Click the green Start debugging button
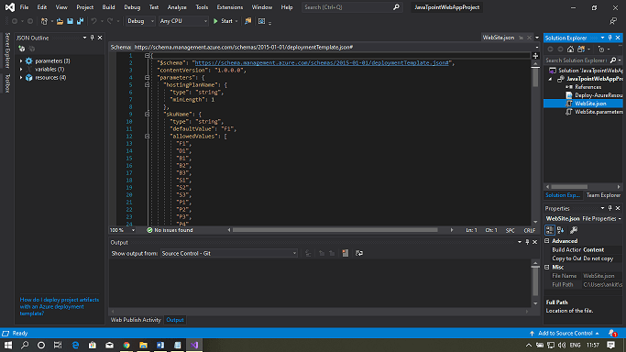The image size is (626, 352). (x=223, y=21)
